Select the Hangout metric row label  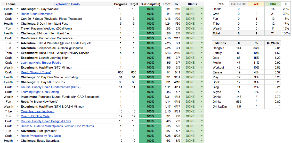pos(219,48)
